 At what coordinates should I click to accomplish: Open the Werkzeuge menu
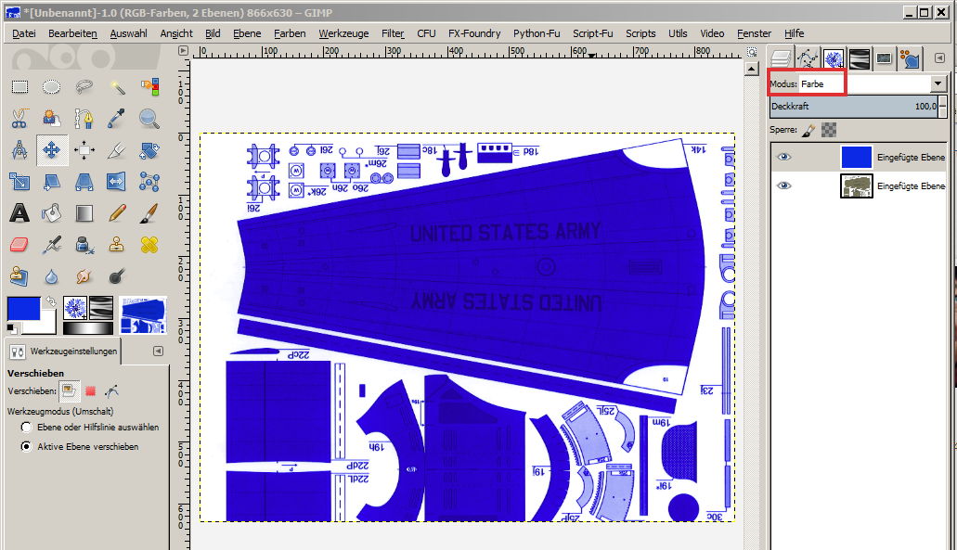[343, 33]
